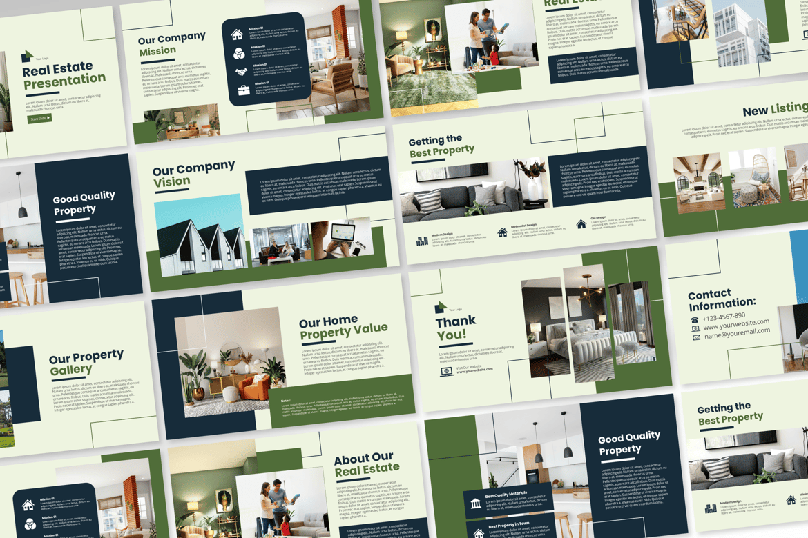Click the monitor icon beside Visit Our Website
This screenshot has width=808, height=538.
[446, 371]
